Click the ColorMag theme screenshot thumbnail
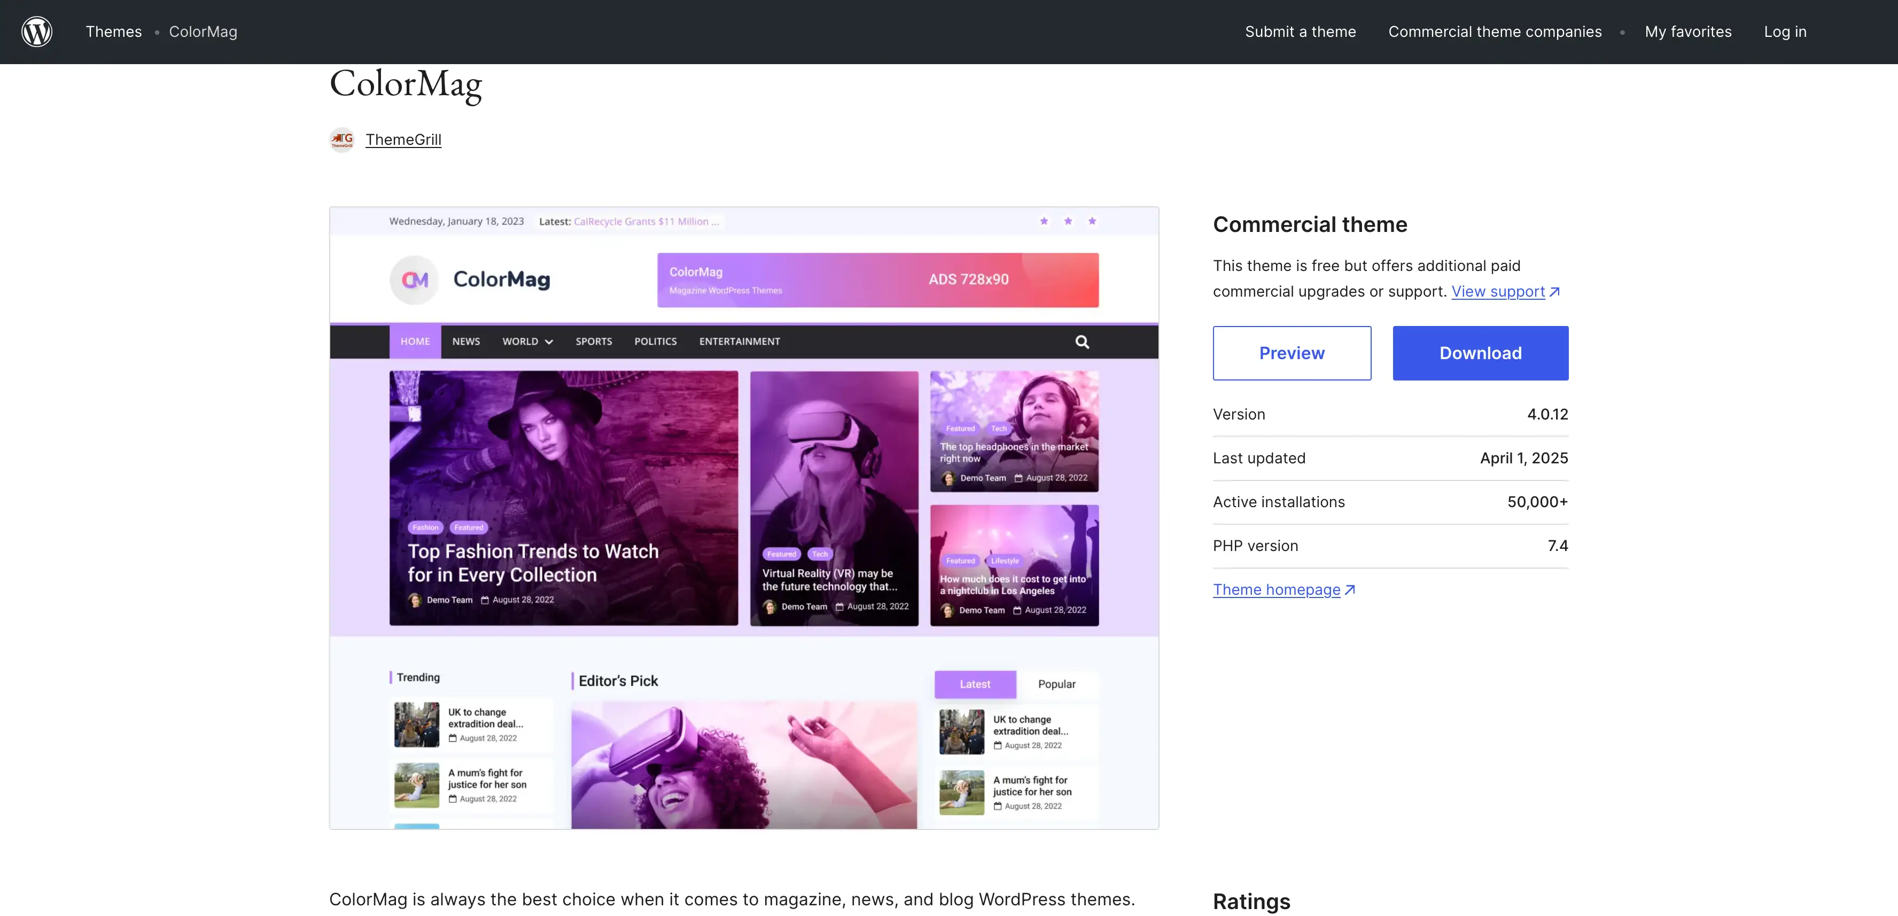Viewport: 1898px width, 916px height. click(743, 517)
